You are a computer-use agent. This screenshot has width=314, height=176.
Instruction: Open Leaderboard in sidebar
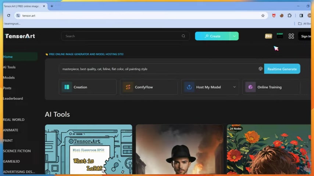(13, 98)
